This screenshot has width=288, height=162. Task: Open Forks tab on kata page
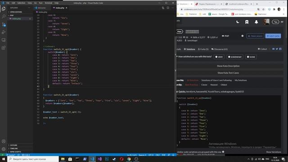pos(203,49)
